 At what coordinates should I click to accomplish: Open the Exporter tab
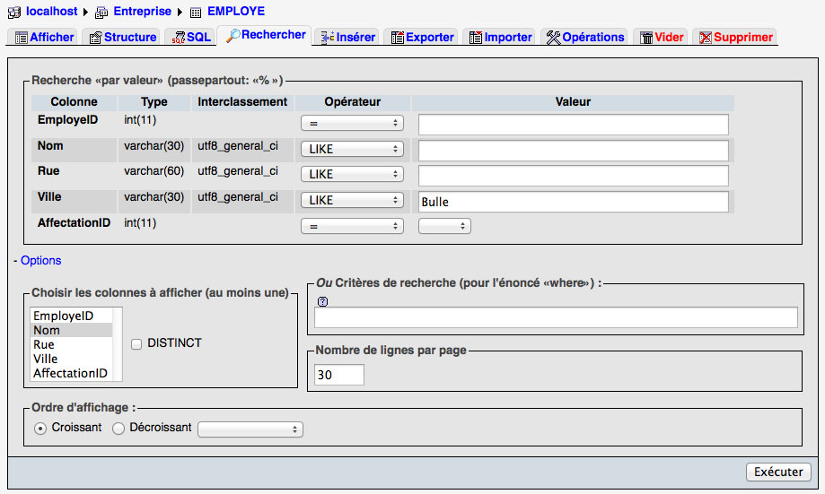point(421,37)
